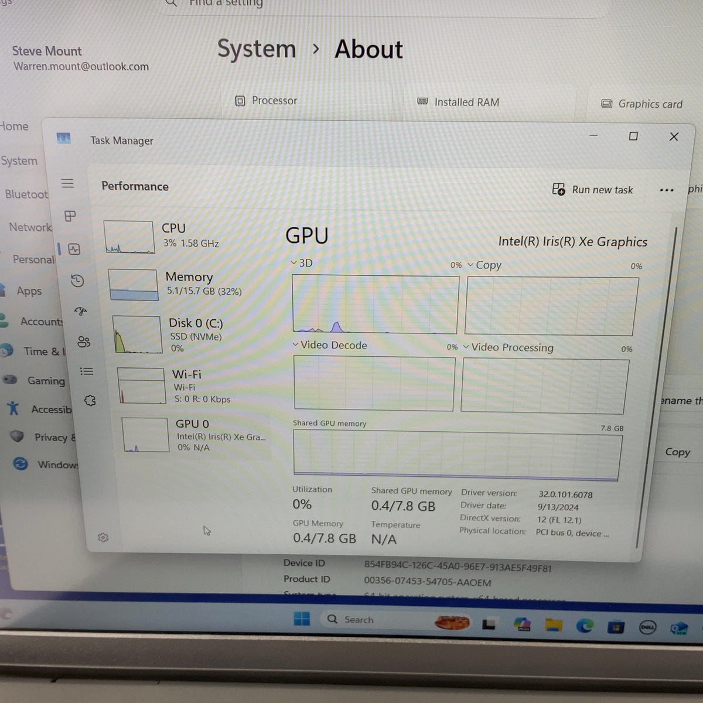Screen dimensions: 703x703
Task: Open the Processes page icon in Task Manager
Action: coord(70,216)
